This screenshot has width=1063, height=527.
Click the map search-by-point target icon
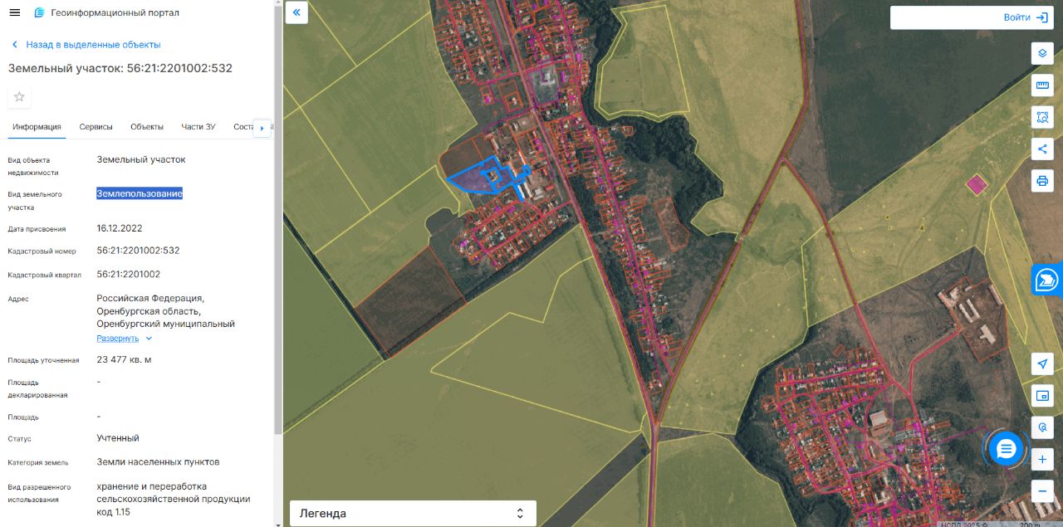(1042, 427)
